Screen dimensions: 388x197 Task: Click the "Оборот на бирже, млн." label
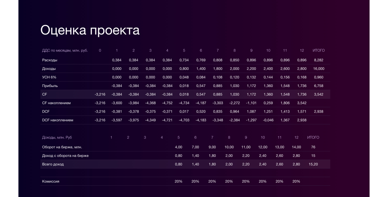62,147
